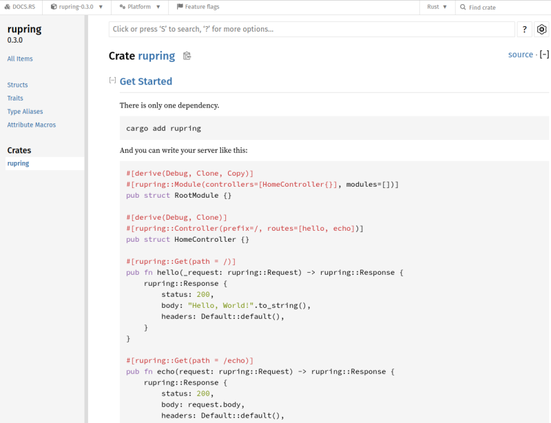
Task: Jump to Attribute Macros section
Action: [x=32, y=125]
